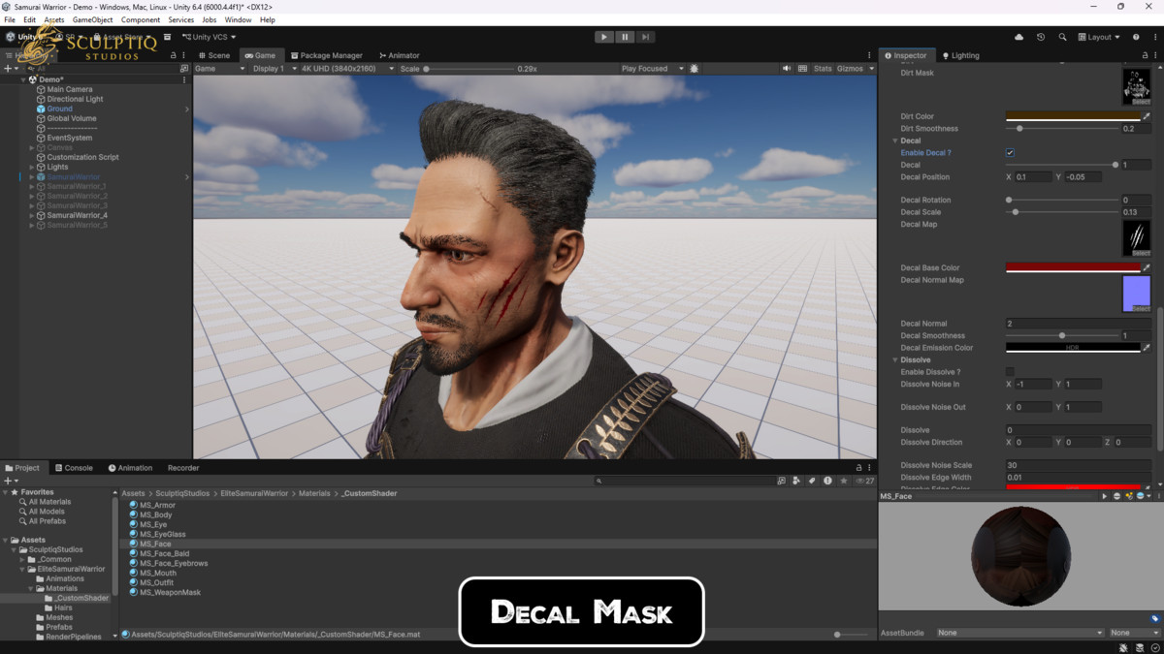This screenshot has height=654, width=1164.
Task: Open the AssetBundle None dropdown
Action: [x=1019, y=633]
